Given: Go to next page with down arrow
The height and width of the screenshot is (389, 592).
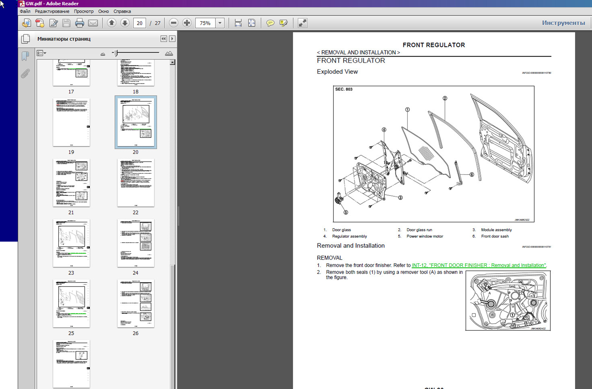Looking at the screenshot, I should [x=125, y=23].
